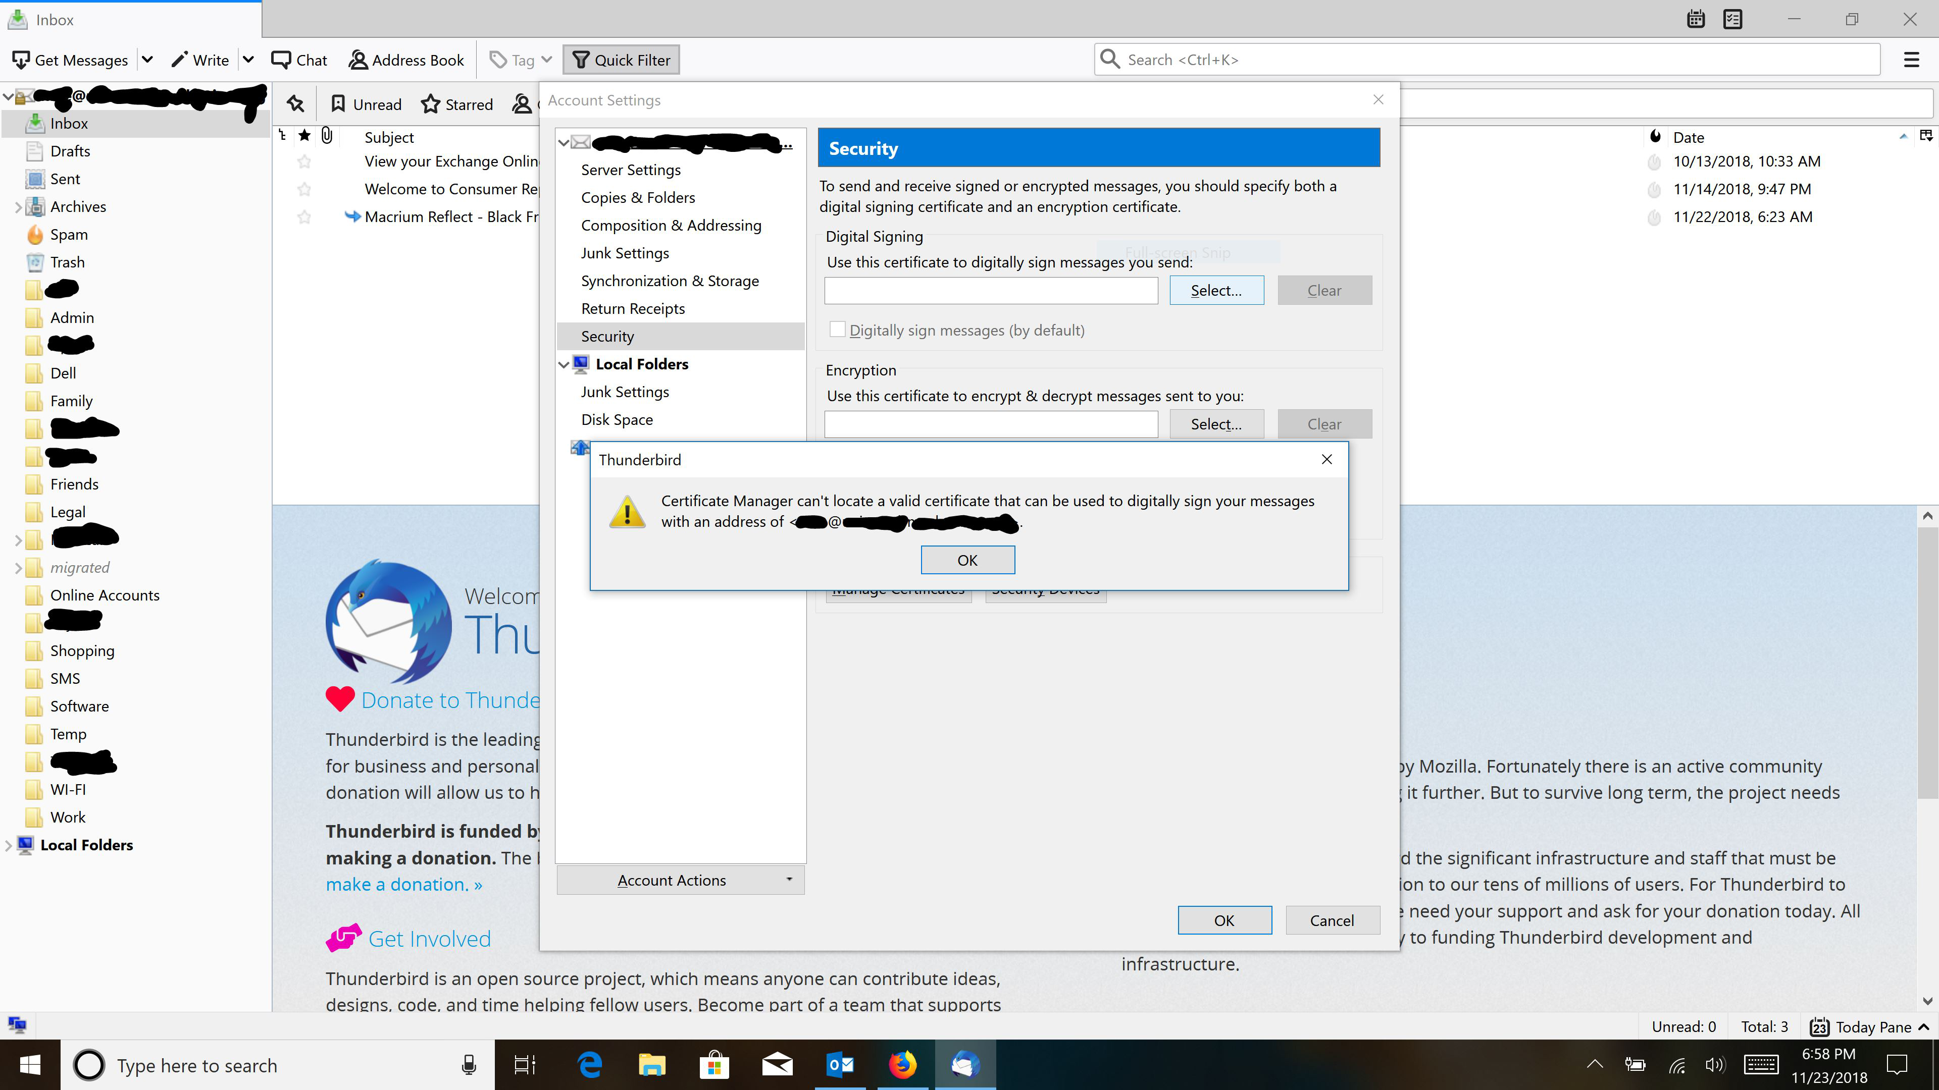Open the hamburger application menu
This screenshot has width=1939, height=1090.
(x=1910, y=60)
